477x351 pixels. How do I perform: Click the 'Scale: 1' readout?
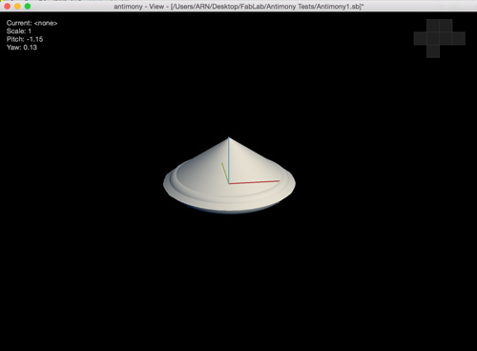19,31
